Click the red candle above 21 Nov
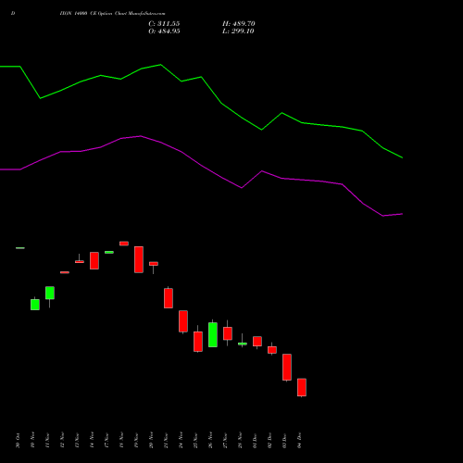This screenshot has height=463, width=463. (x=169, y=298)
